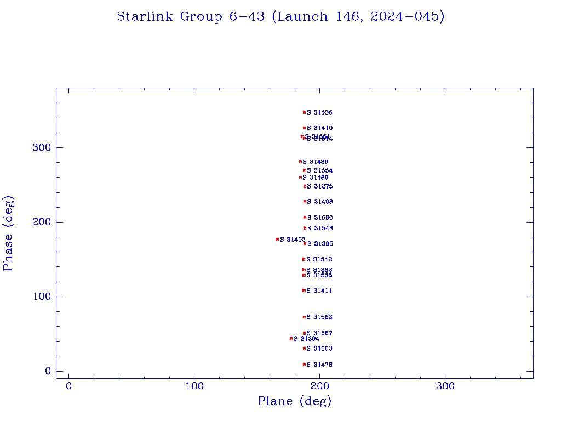Click the 'S 31395' satellite label
This screenshot has width=561, height=421.
point(320,243)
